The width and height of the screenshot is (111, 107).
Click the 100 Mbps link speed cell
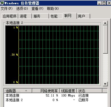tap(68, 95)
